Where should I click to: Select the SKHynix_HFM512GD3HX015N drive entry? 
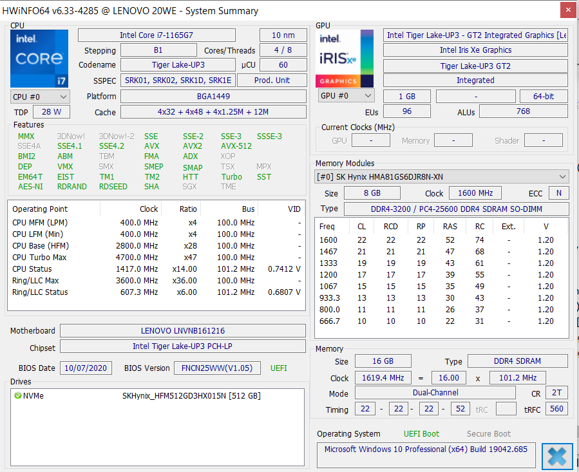191,396
